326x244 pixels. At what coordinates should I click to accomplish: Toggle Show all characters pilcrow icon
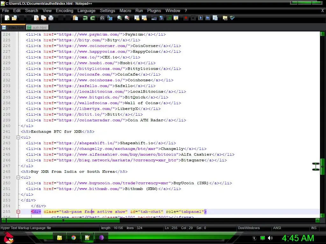(x=161, y=18)
